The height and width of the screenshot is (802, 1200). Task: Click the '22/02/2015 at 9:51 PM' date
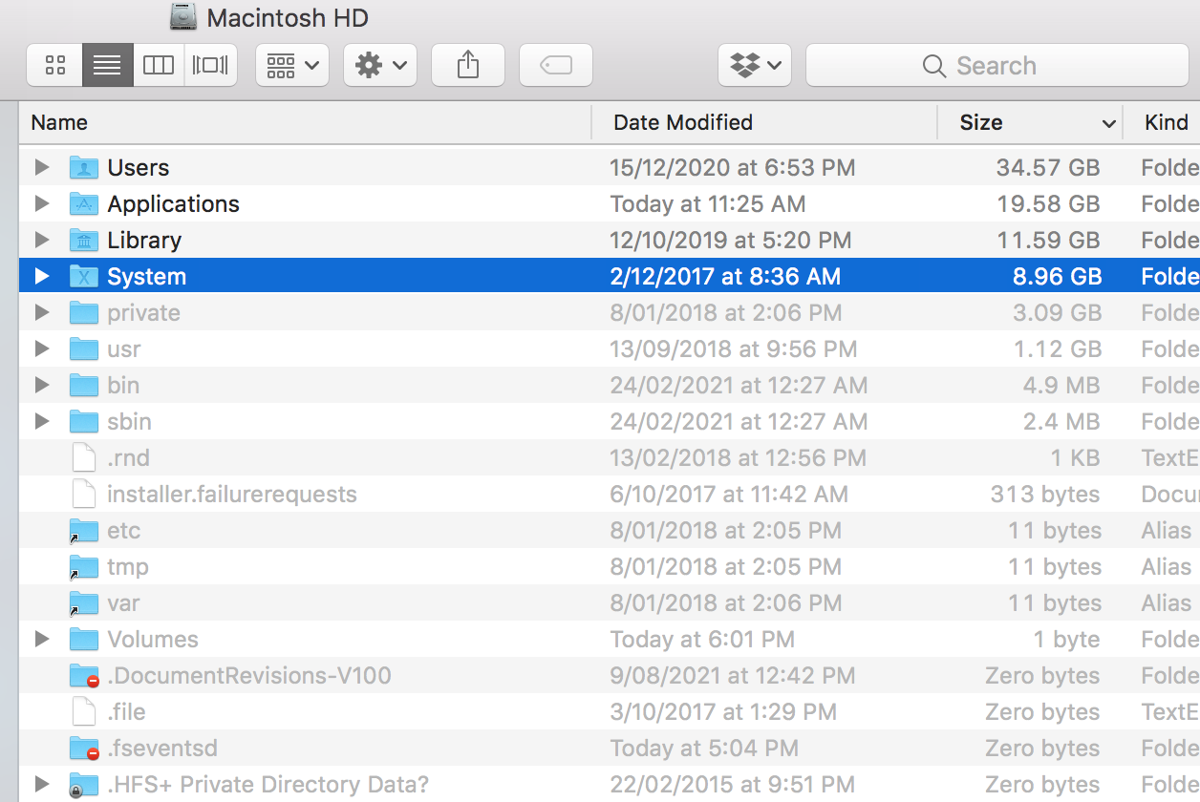732,785
